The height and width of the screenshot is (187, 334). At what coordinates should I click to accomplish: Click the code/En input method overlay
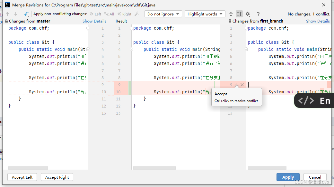(314, 100)
